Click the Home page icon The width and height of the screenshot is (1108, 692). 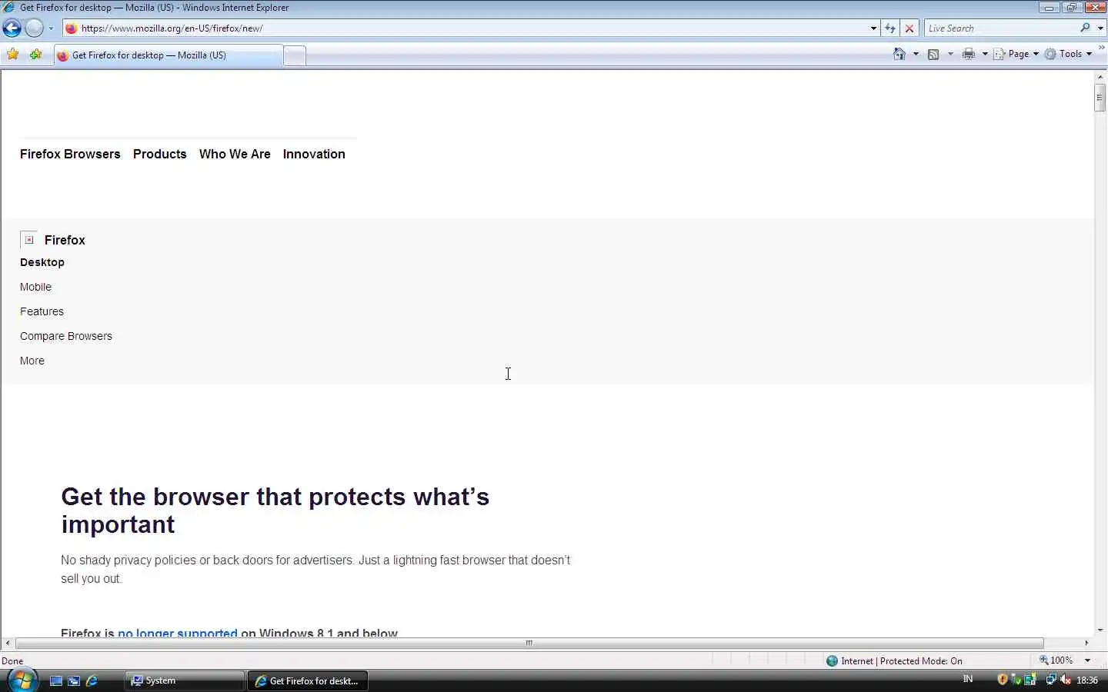pos(899,54)
